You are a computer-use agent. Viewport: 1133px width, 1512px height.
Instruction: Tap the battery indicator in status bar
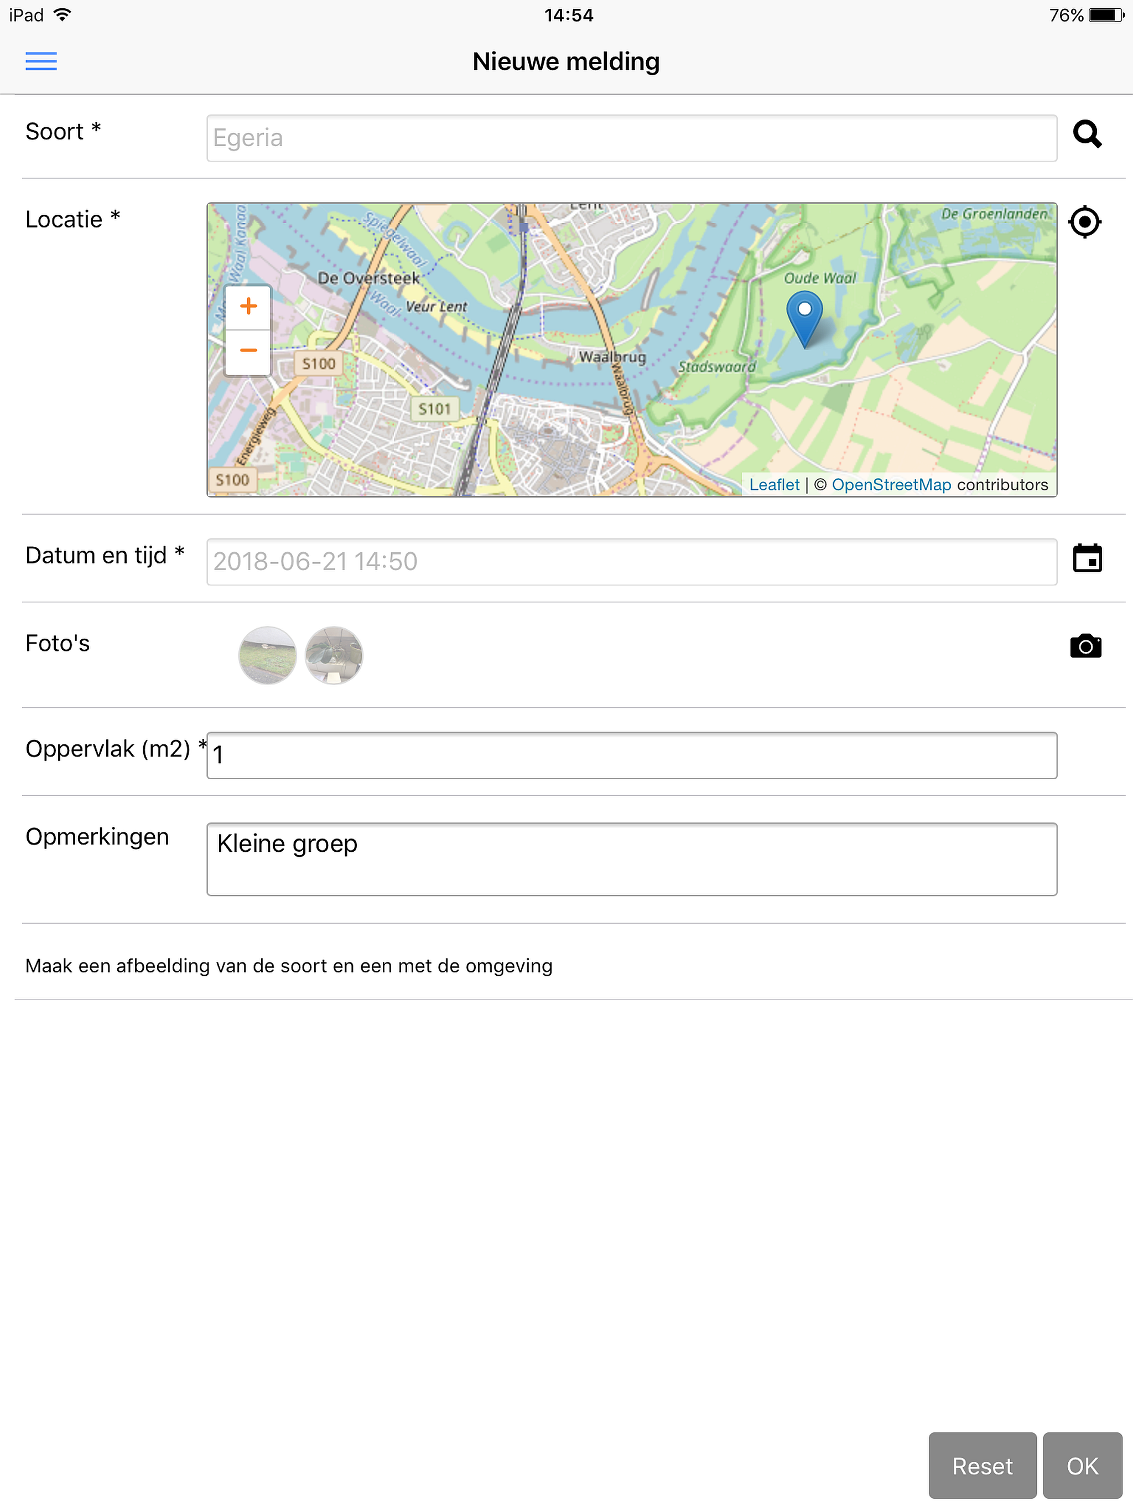[1106, 15]
